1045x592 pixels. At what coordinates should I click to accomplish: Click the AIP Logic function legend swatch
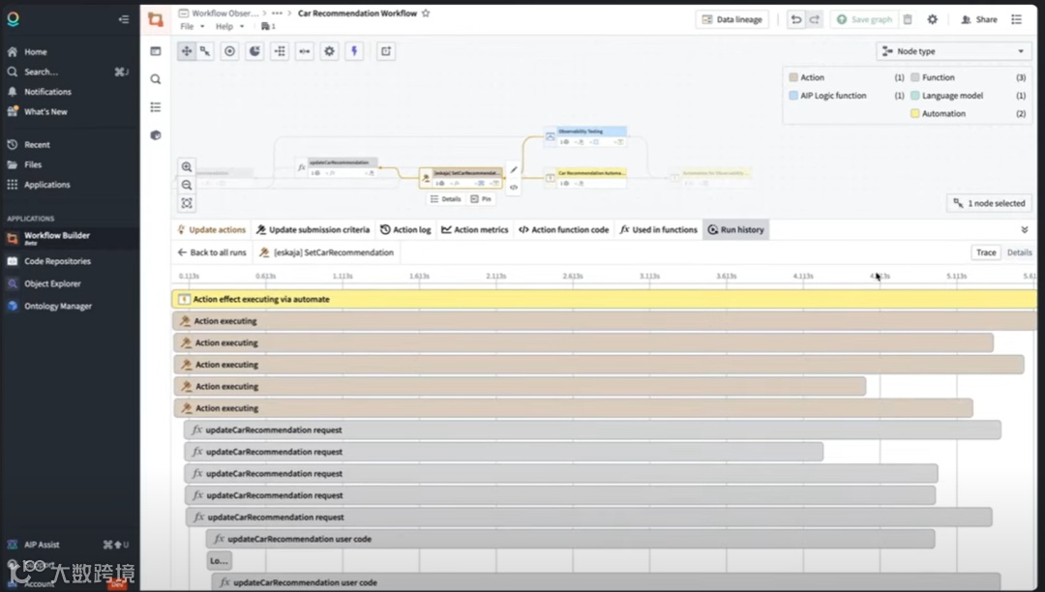point(793,95)
